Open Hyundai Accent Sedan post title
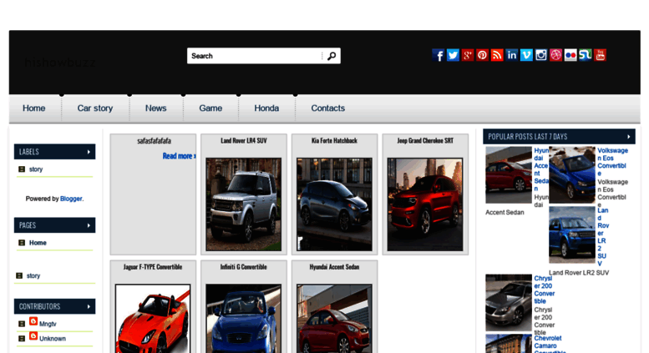The image size is (649, 353). coord(334,267)
